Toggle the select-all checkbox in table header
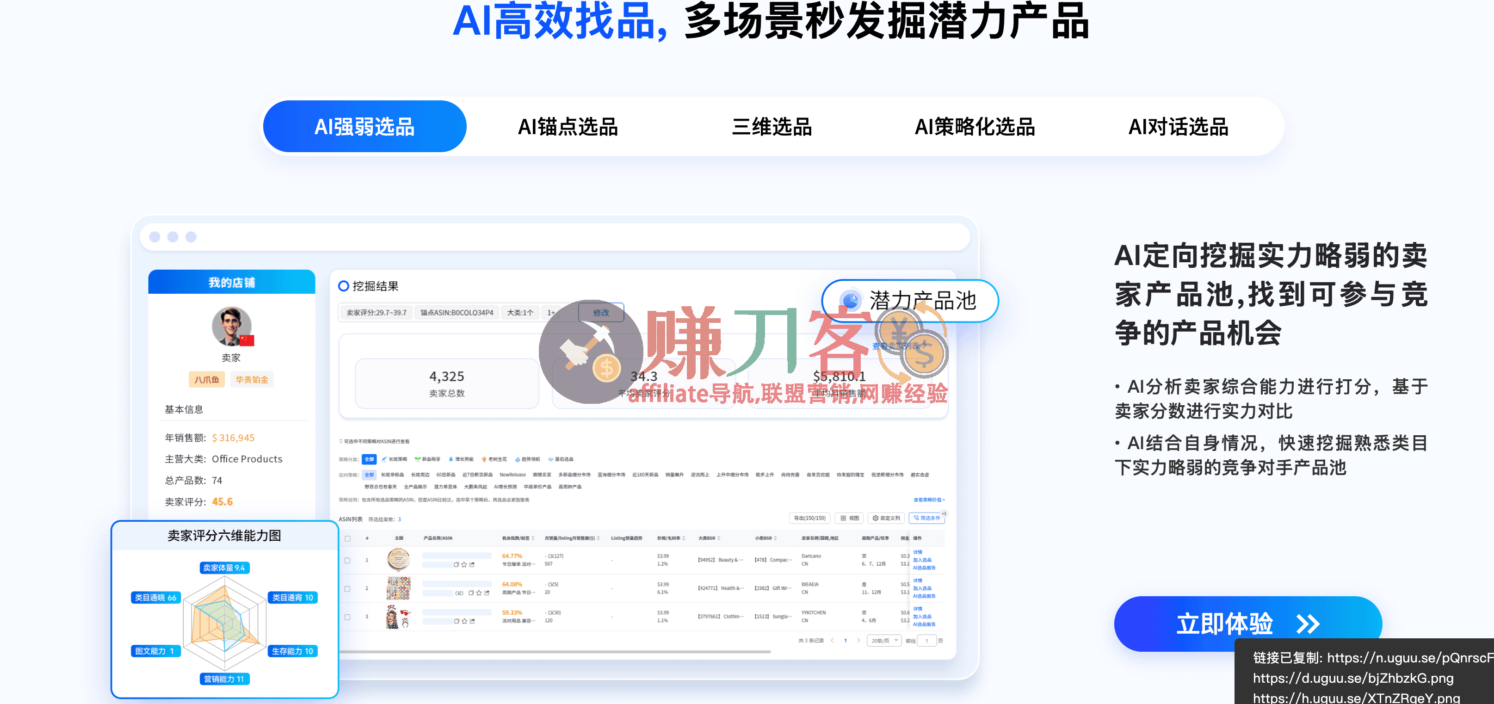 pyautogui.click(x=348, y=539)
